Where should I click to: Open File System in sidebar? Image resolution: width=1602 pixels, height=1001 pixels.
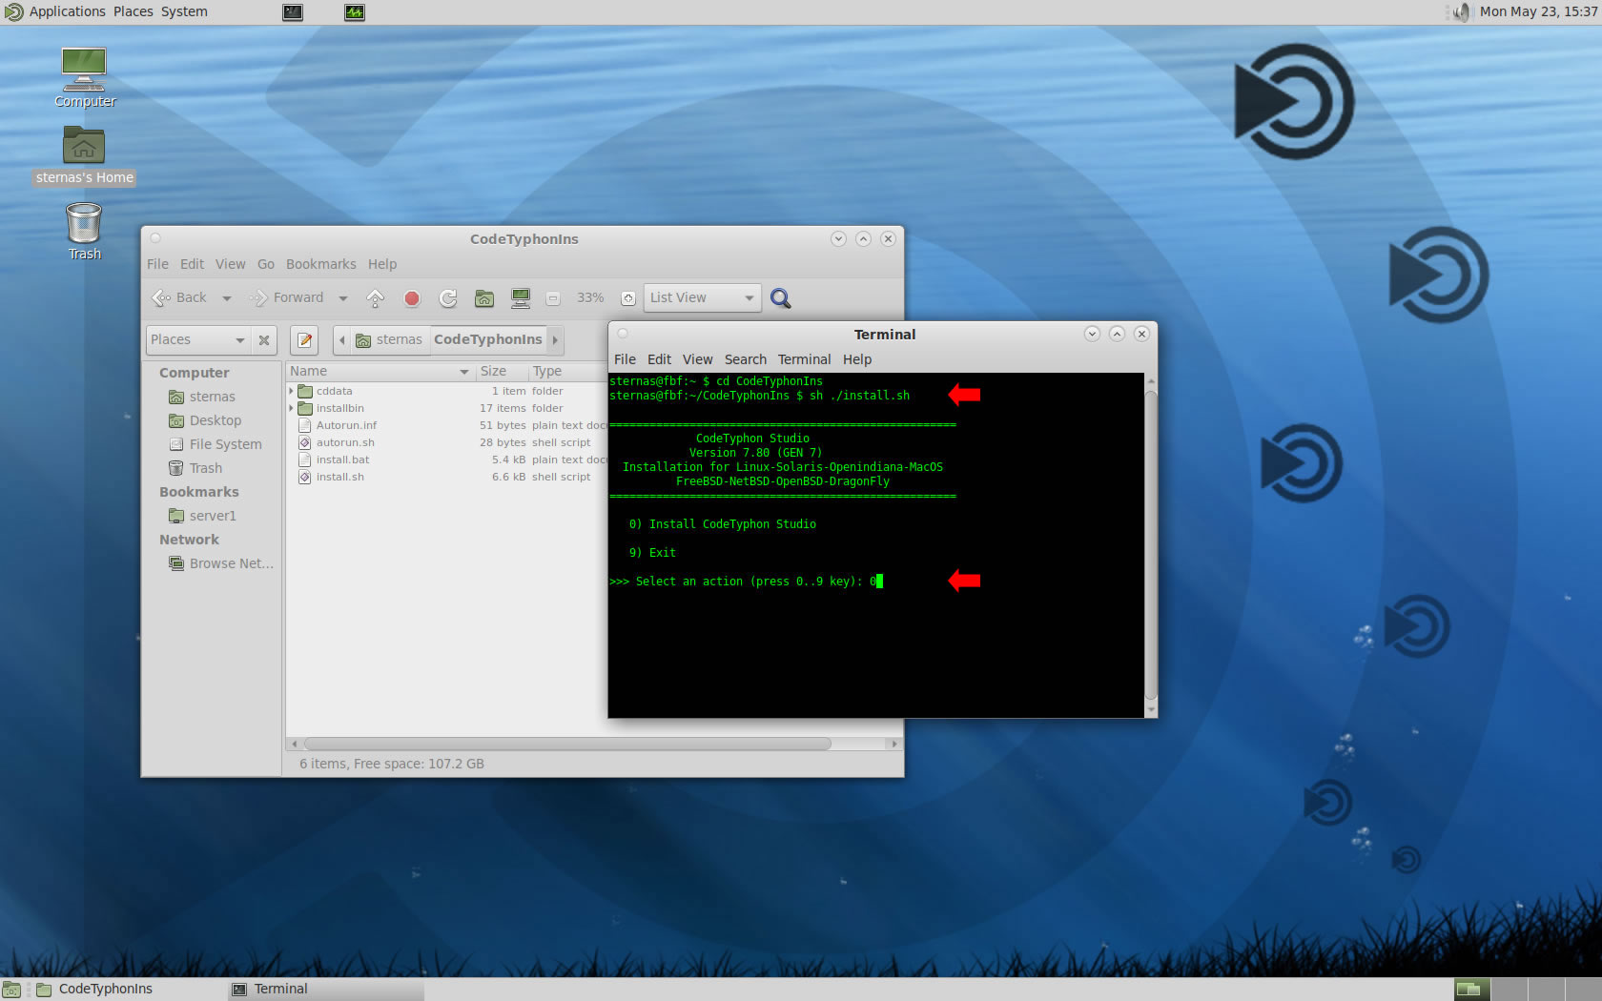click(225, 444)
